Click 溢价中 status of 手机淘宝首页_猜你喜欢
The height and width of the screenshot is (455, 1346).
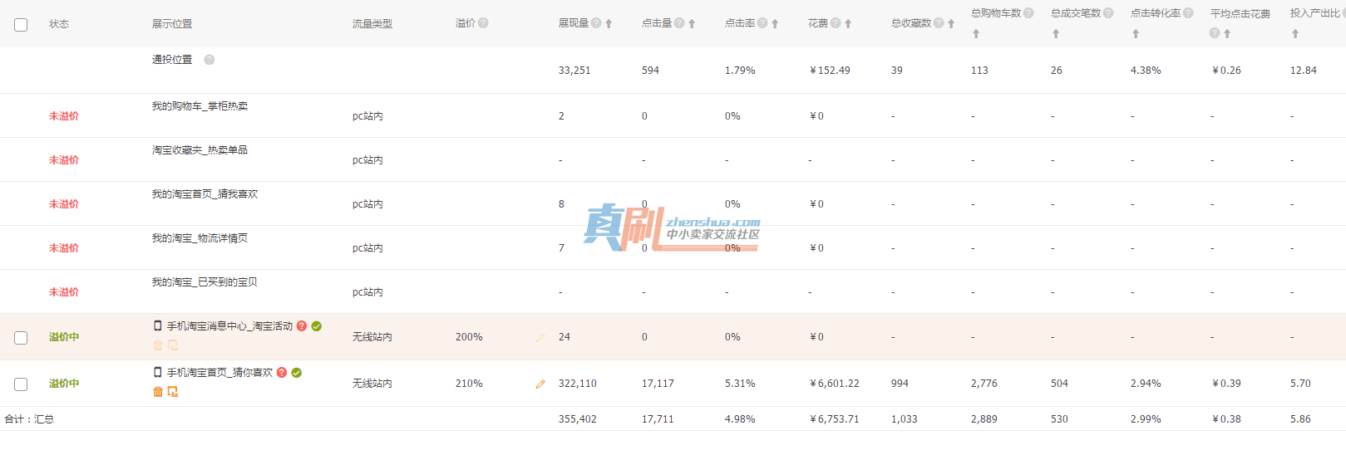click(x=64, y=384)
